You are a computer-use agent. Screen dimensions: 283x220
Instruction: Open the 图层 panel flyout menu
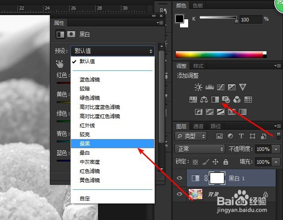click(278, 126)
